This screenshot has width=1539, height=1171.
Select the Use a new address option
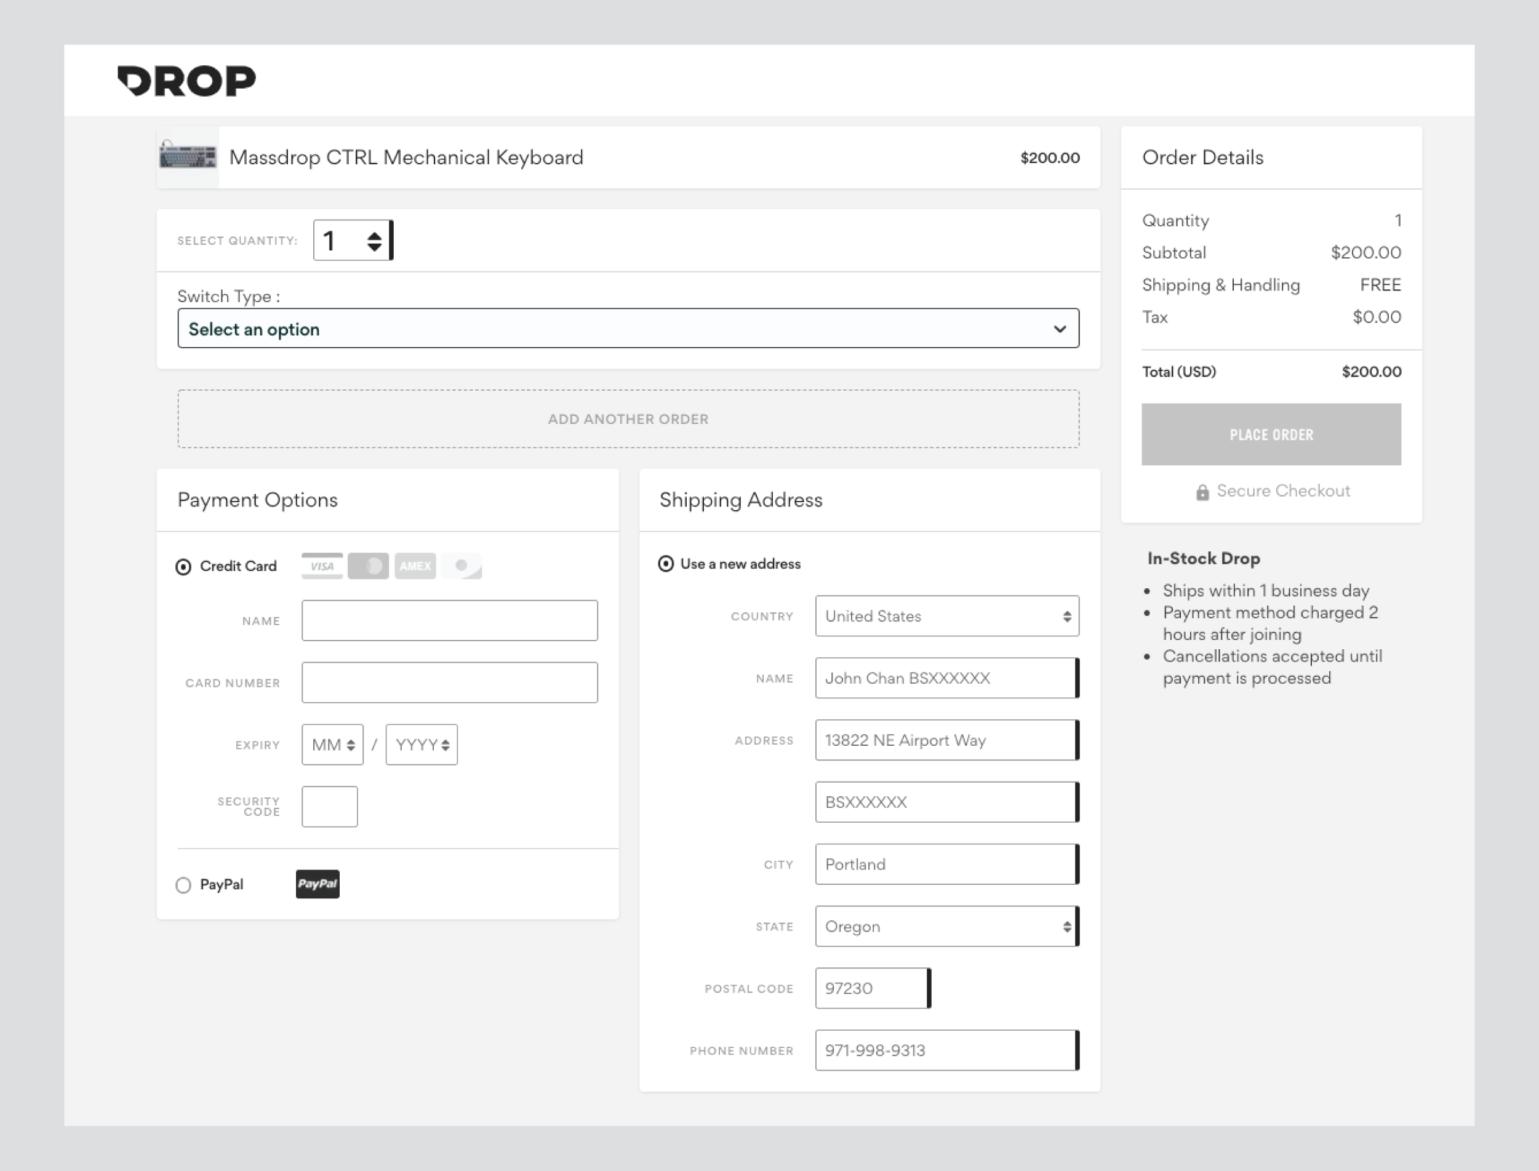666,564
